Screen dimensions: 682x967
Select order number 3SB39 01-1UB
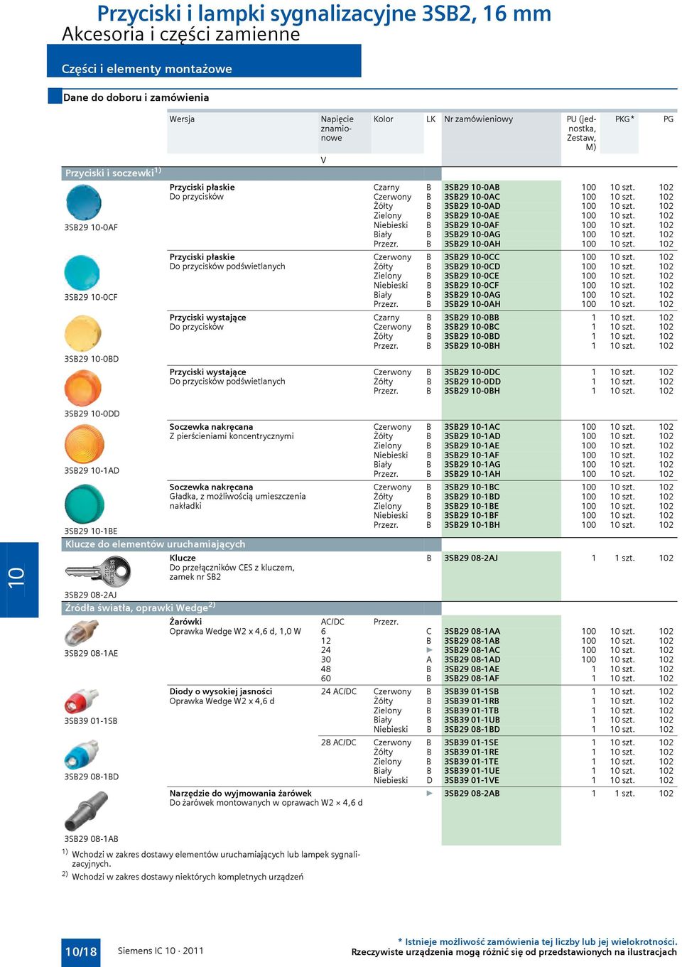point(472,720)
